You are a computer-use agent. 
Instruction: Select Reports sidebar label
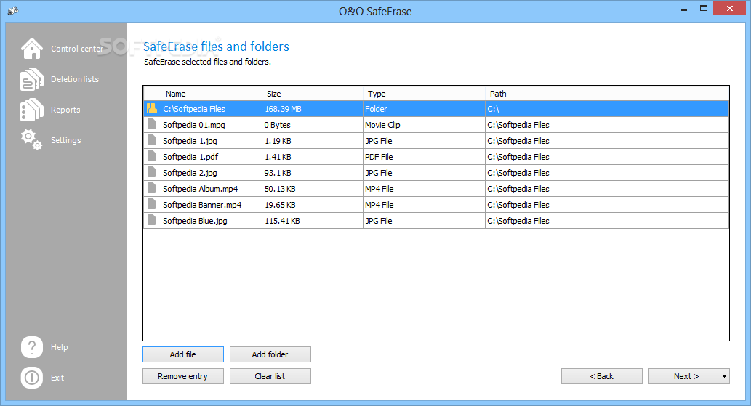pos(65,110)
